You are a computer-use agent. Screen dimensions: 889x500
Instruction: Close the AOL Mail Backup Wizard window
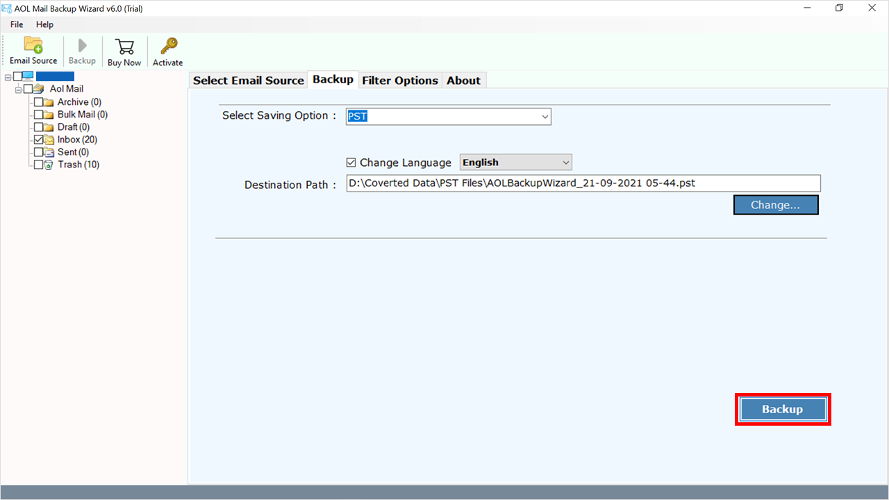click(872, 8)
